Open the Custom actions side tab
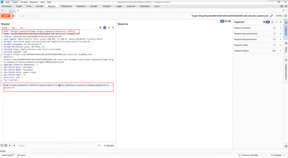The height and width of the screenshot is (158, 288). [x=286, y=69]
